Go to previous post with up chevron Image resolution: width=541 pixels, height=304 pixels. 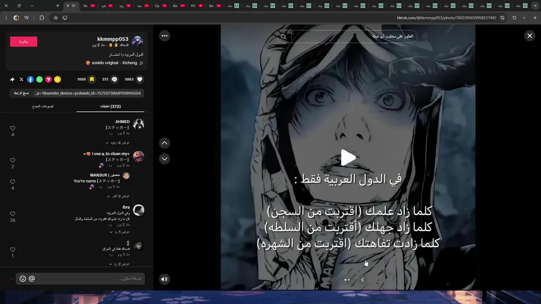pos(164,143)
